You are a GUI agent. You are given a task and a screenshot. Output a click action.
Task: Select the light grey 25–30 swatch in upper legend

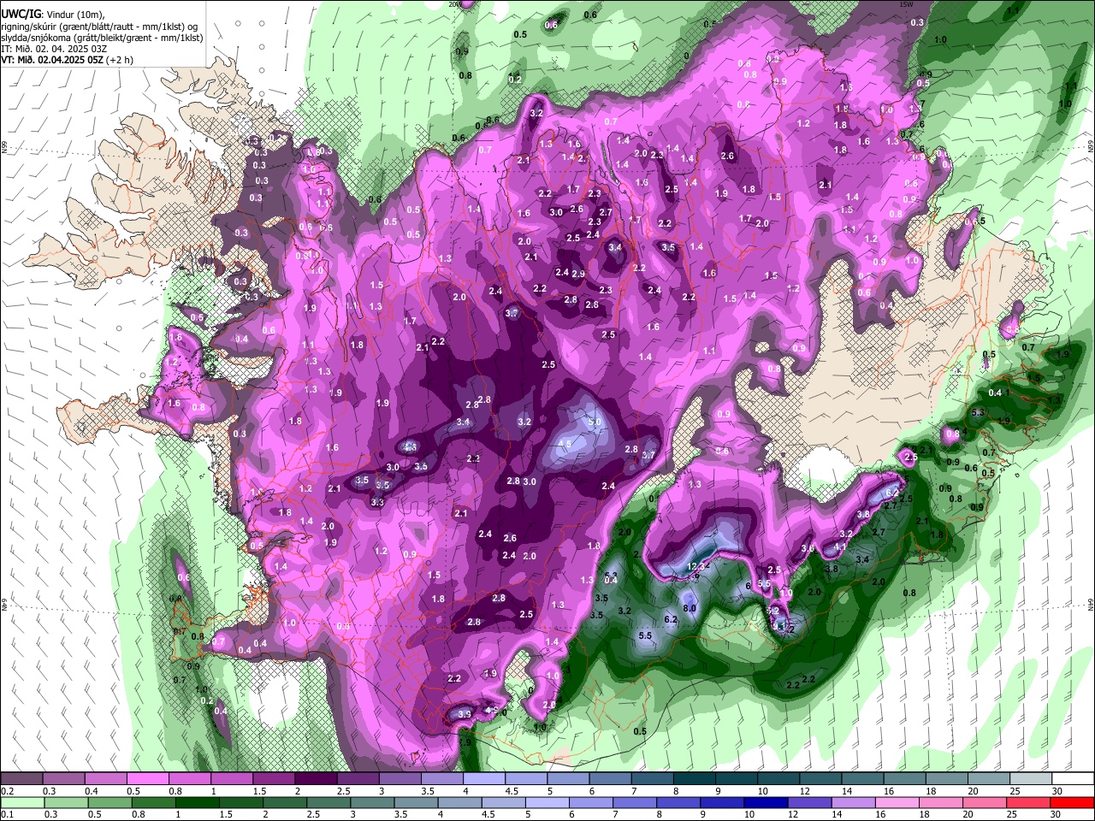pos(1030,778)
